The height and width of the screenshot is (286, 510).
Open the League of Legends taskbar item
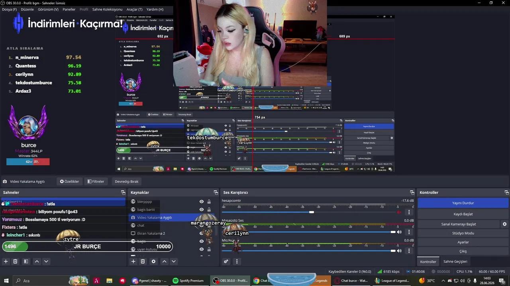(x=392, y=280)
